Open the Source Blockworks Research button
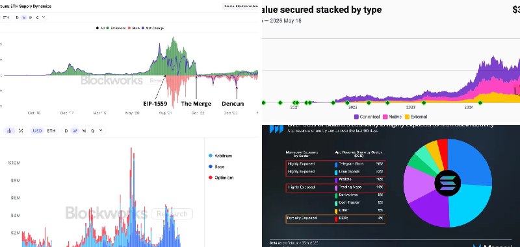The image size is (520, 247). (240, 6)
